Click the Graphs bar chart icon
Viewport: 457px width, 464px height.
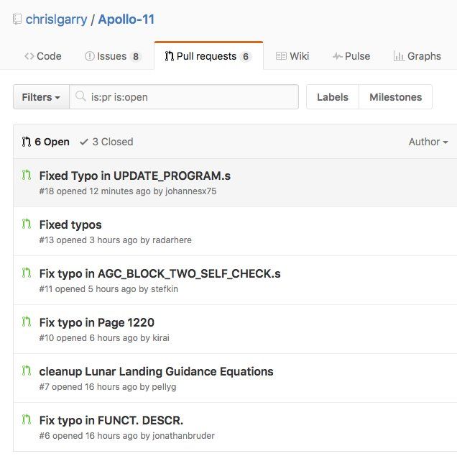(399, 56)
